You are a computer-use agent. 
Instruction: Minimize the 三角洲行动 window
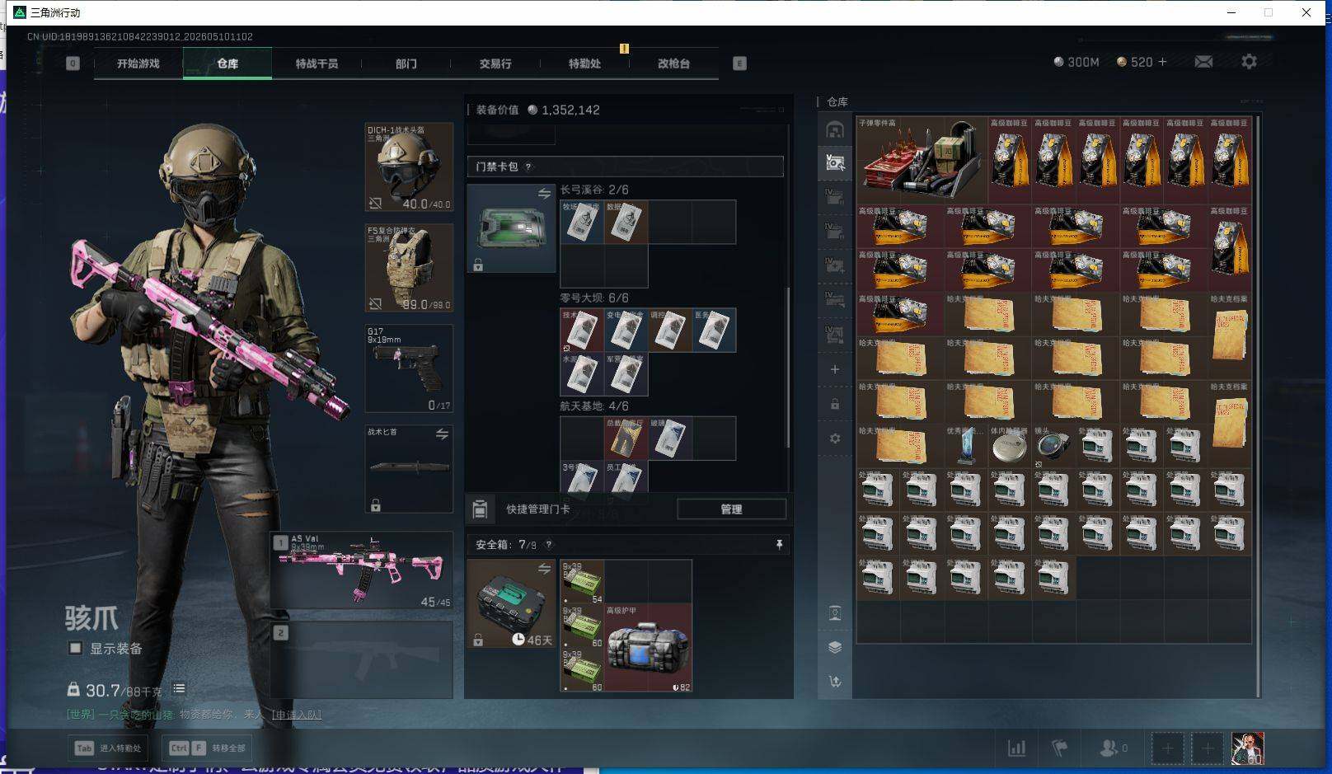(1232, 12)
